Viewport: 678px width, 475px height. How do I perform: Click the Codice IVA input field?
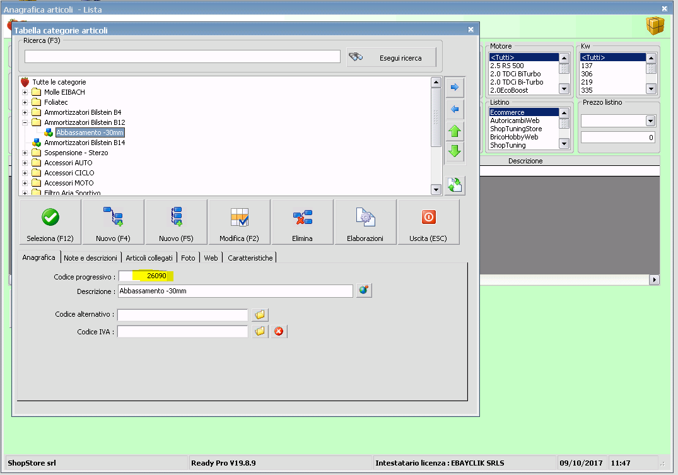pos(182,331)
